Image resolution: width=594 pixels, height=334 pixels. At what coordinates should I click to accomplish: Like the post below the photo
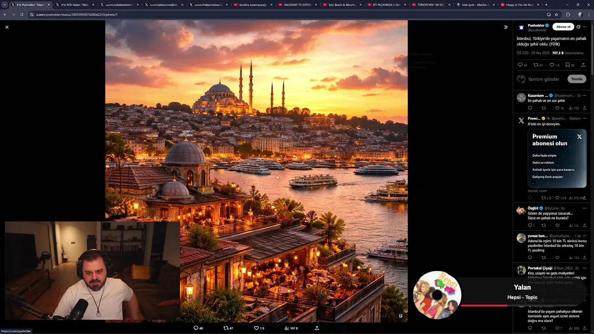pos(259,328)
